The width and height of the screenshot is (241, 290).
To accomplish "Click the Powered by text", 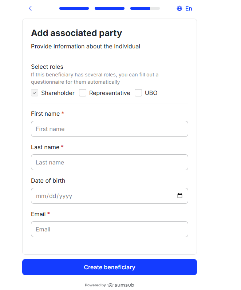I will pos(95,285).
